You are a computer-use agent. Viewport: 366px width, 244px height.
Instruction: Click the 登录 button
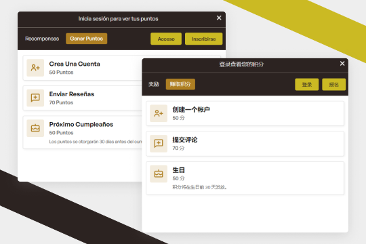[x=307, y=85]
